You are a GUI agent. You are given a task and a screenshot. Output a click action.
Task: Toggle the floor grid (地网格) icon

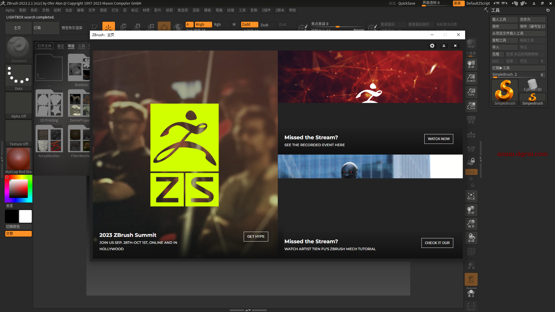471,134
